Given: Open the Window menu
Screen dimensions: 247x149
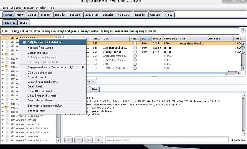Looking at the screenshot, I should click(41, 8).
